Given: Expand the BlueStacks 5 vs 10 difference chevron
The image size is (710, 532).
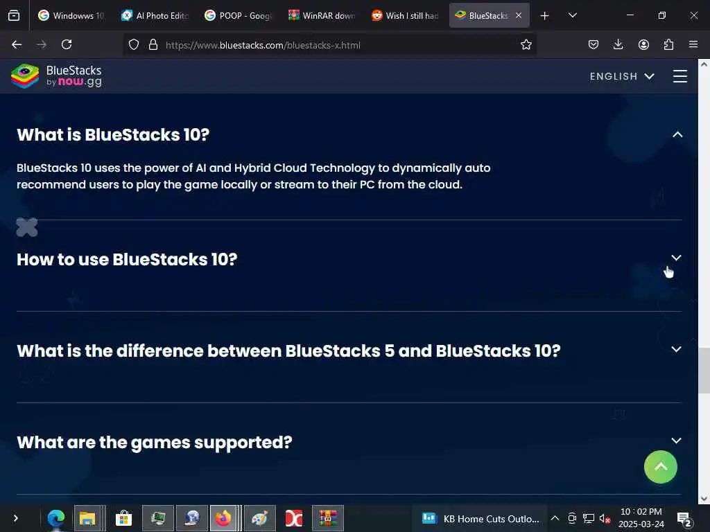Looking at the screenshot, I should point(676,349).
